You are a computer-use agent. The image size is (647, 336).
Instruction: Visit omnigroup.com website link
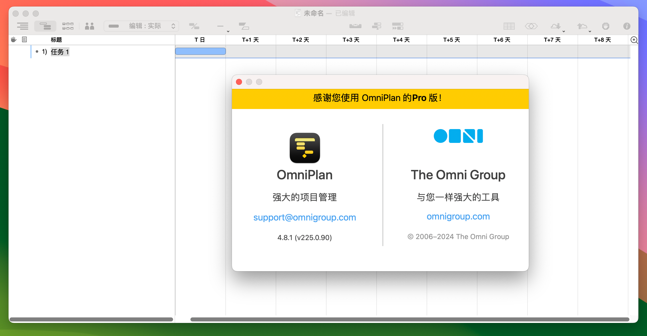click(x=458, y=216)
